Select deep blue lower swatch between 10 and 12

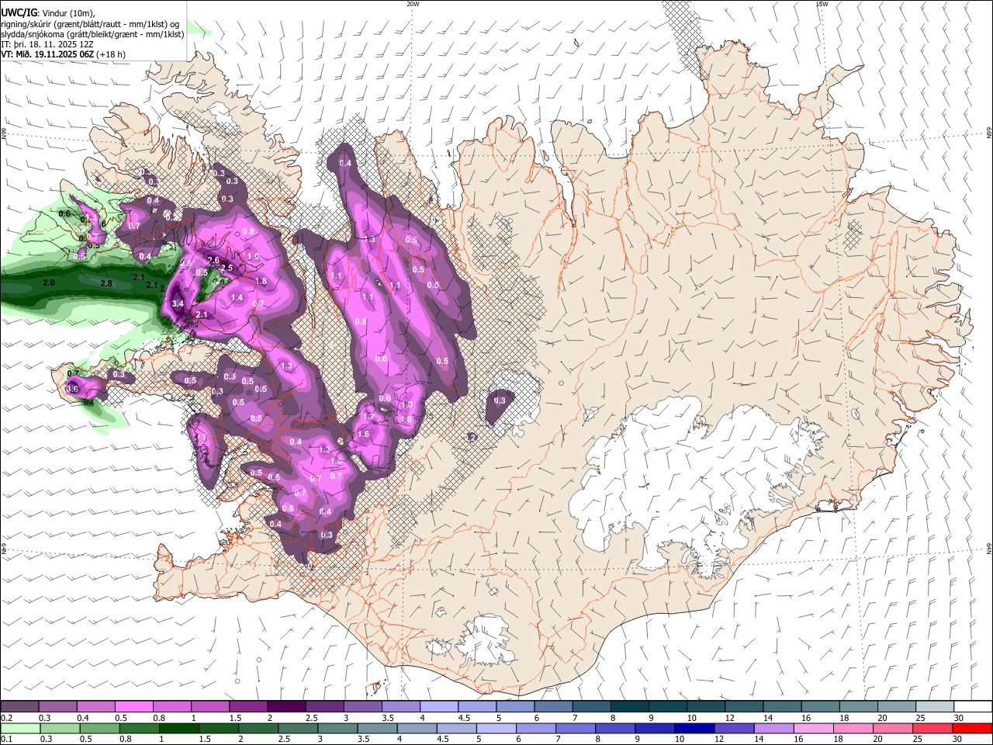coord(694,728)
